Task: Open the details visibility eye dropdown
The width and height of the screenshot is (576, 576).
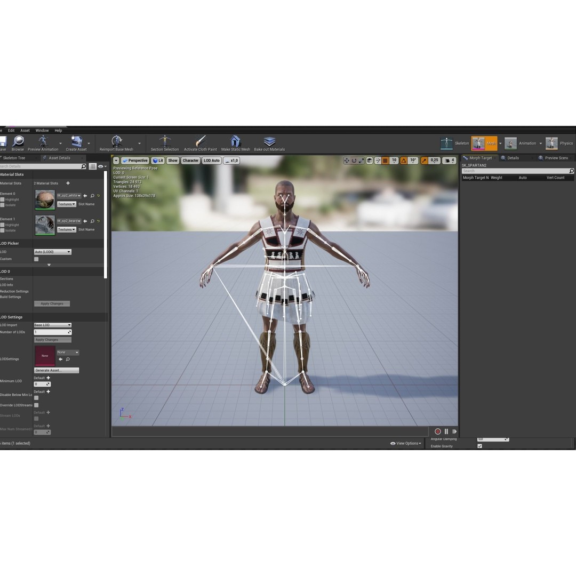Action: tap(102, 166)
